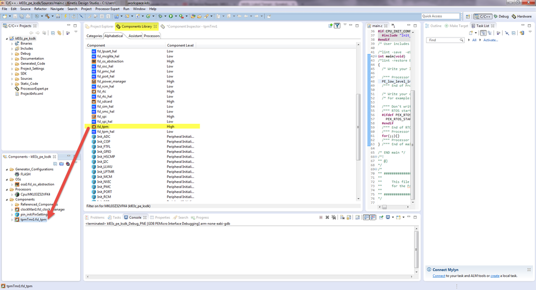This screenshot has width=536, height=290.
Task: Toggle Pin Console icon in Console toolbar
Action: (381, 217)
